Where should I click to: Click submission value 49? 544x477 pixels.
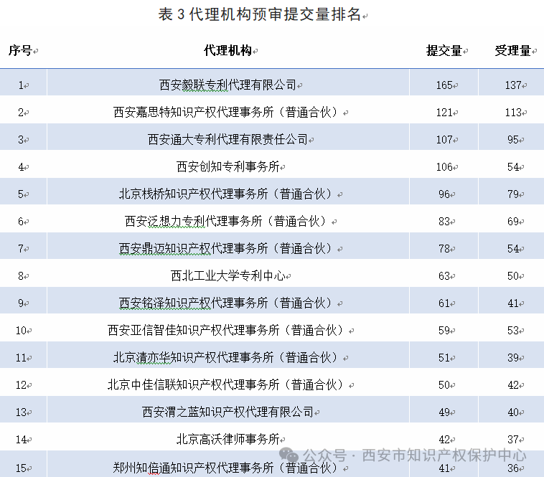tap(444, 412)
